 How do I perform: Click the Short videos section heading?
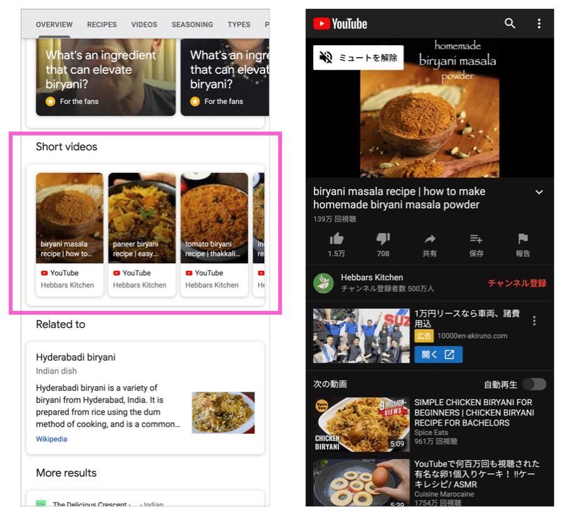66,147
